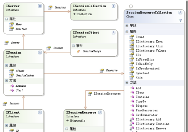Screen dimensions: 188x132
Task: Select the IDictionary.Add method icon
Action: tap(132, 119)
